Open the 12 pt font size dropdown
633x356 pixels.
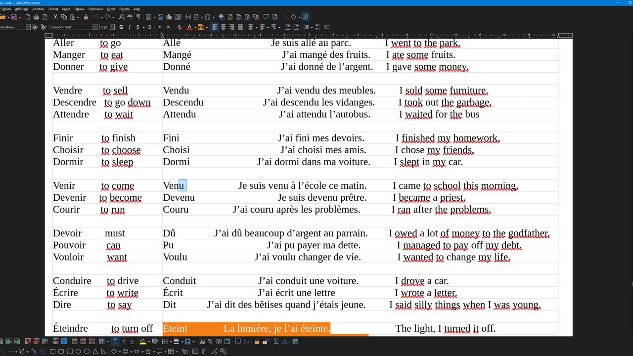pos(112,27)
